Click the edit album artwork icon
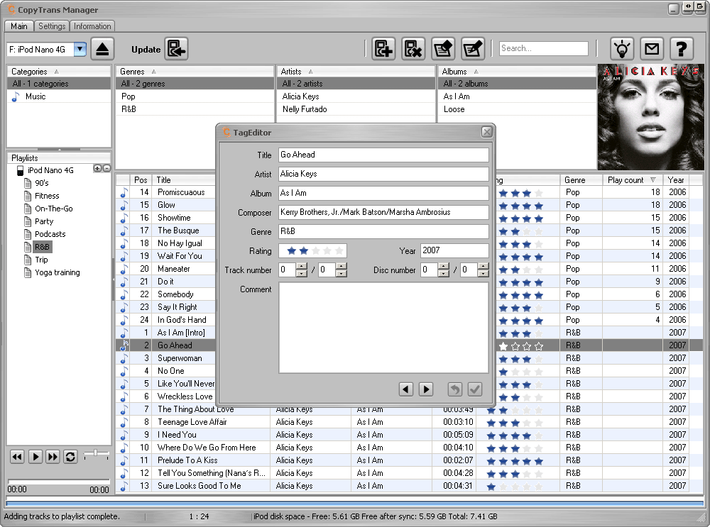Screen dimensions: 710x527 [443, 49]
